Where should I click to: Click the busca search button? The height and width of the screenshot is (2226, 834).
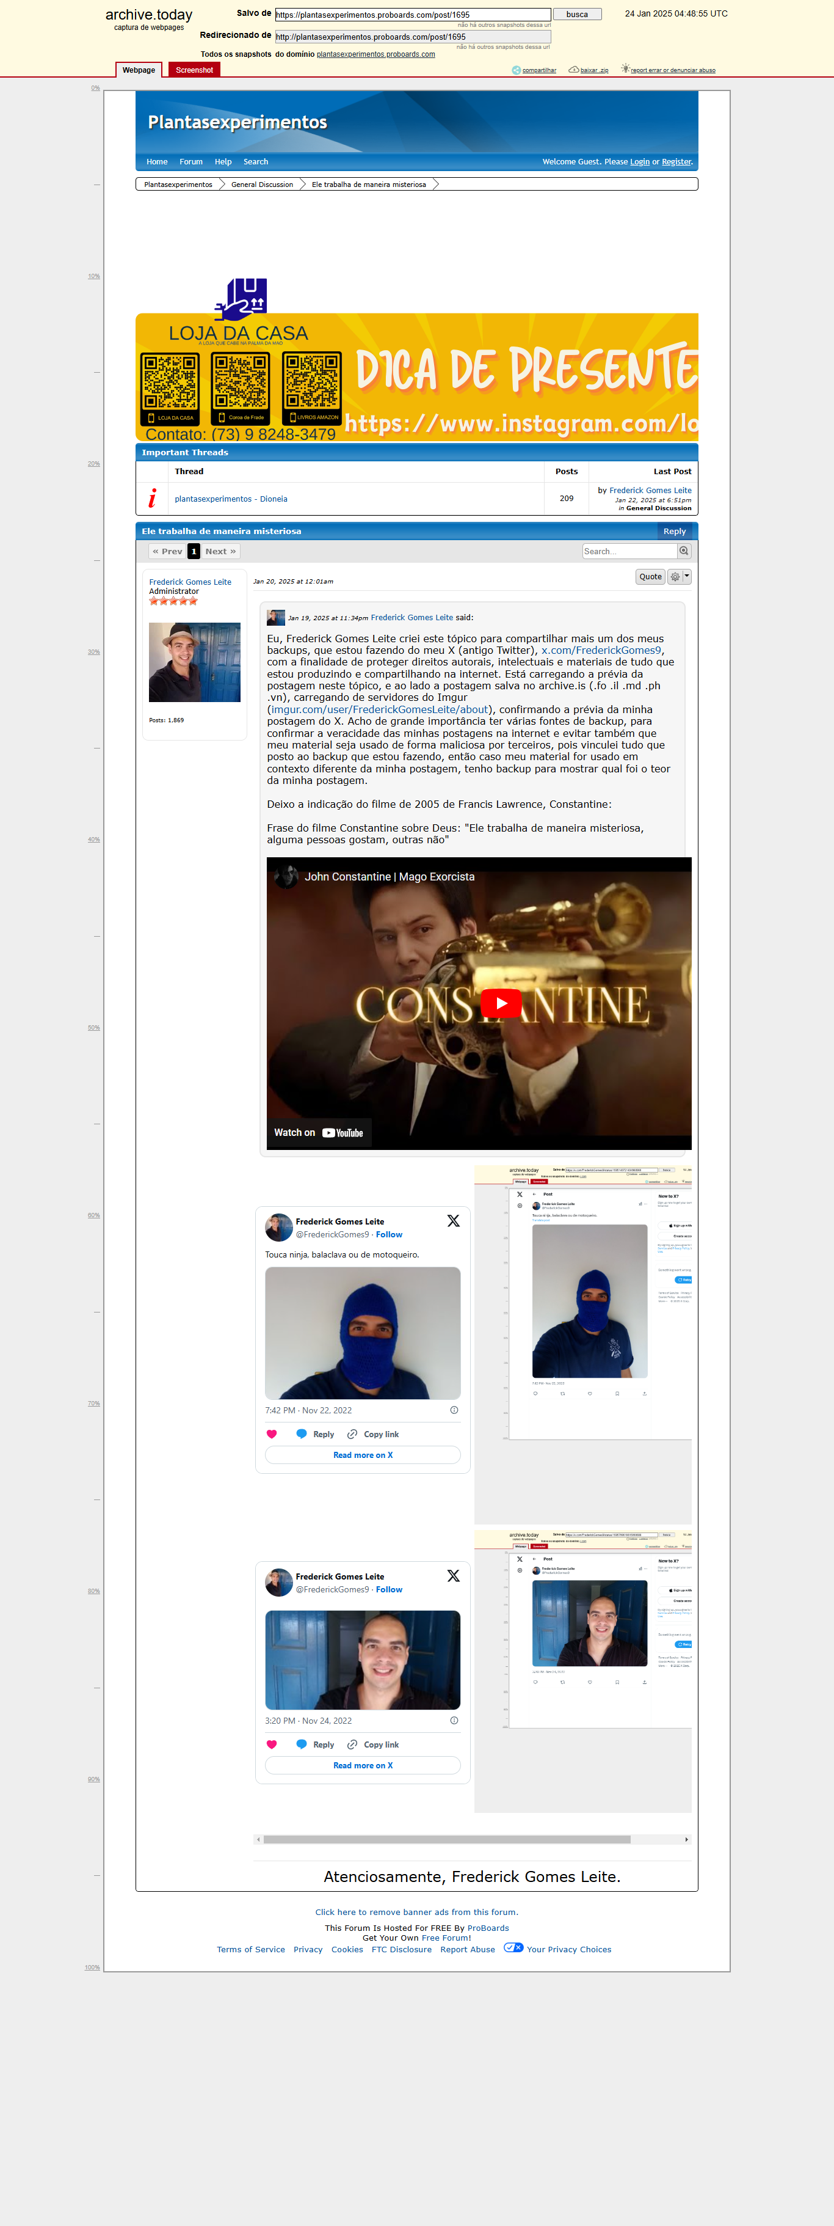coord(577,15)
